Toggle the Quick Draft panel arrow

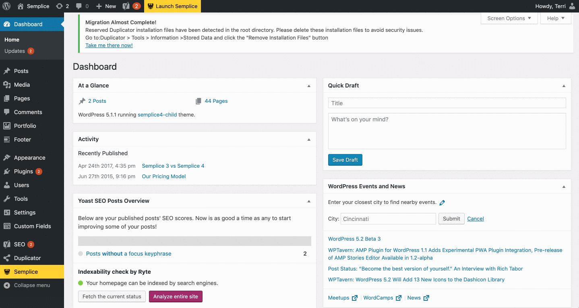pyautogui.click(x=564, y=86)
